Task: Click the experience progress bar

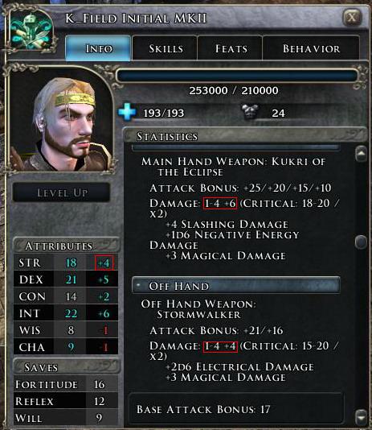Action: tap(237, 76)
